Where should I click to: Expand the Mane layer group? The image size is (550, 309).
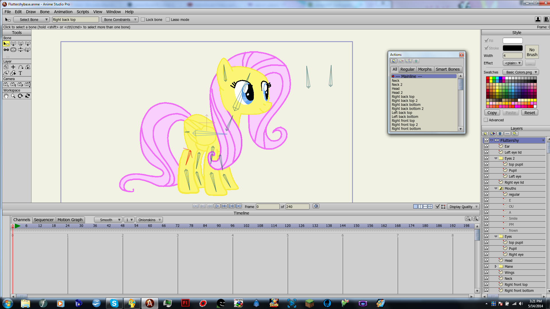click(496, 267)
